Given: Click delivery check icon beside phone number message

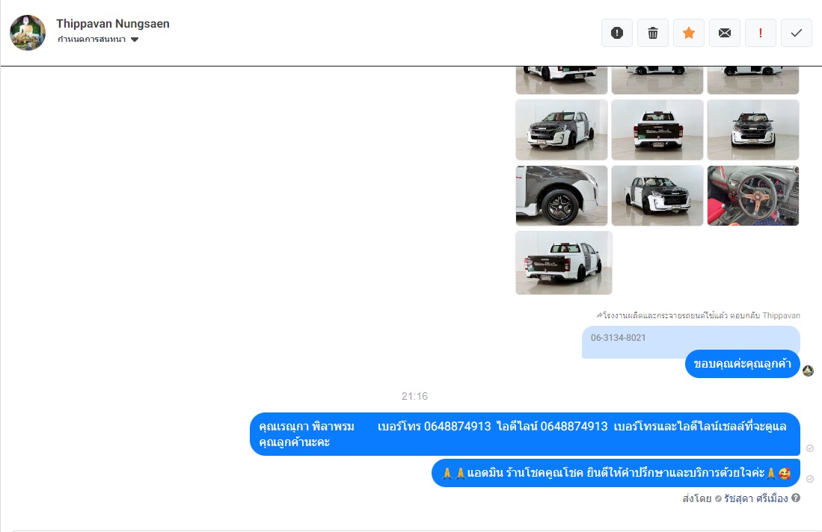Looking at the screenshot, I should click(810, 448).
